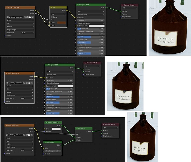Click Displacement socket on Mix-setup Material Output

pos(121,17)
